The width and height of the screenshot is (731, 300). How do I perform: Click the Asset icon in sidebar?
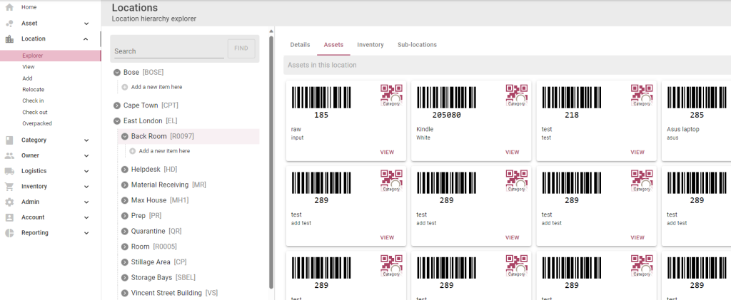9,24
